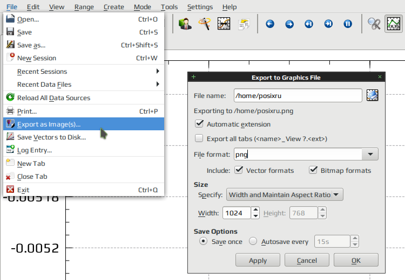
Task: Toggle Vector formats checkbox
Action: pyautogui.click(x=239, y=170)
